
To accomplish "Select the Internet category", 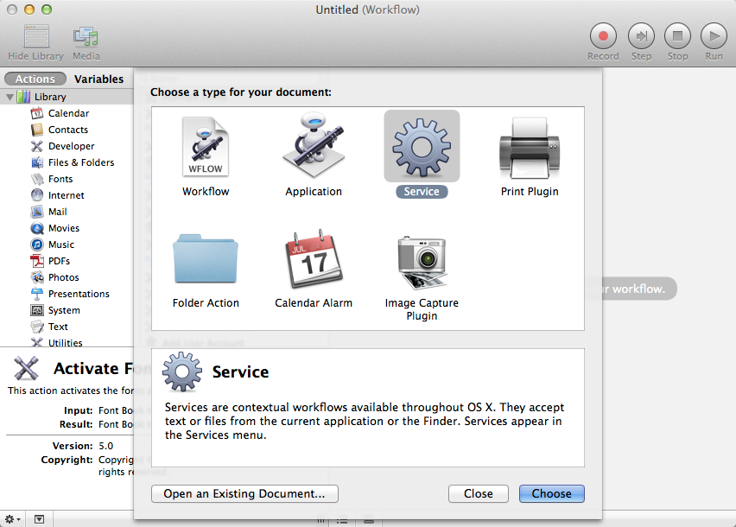I will 67,195.
